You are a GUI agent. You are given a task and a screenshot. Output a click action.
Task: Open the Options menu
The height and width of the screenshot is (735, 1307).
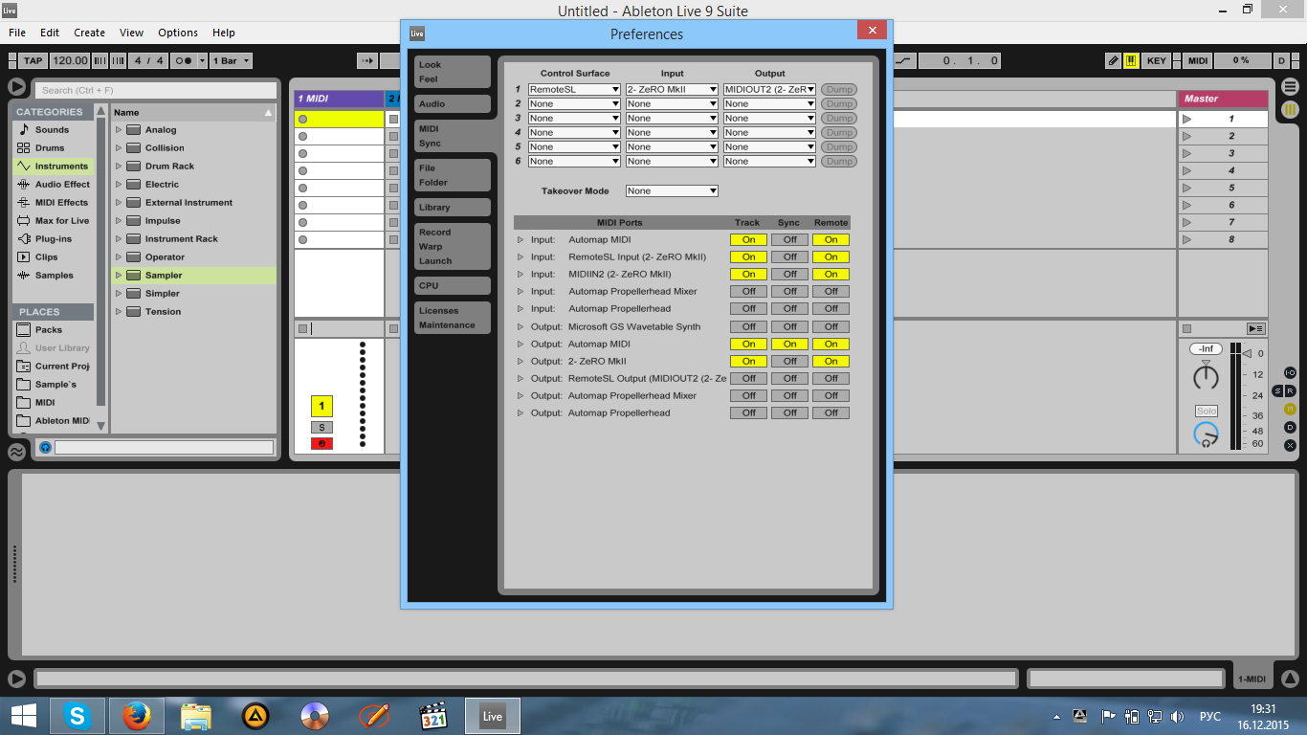[178, 33]
